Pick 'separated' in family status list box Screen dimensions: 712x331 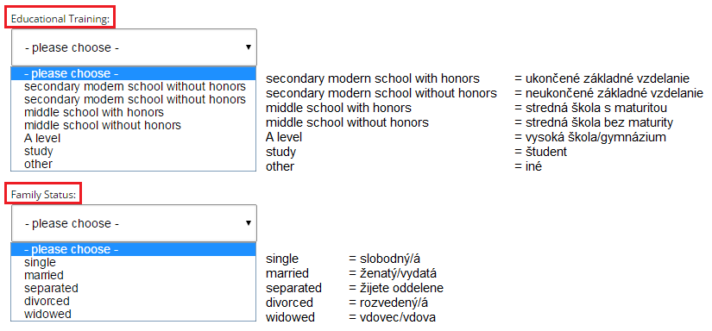(134, 288)
